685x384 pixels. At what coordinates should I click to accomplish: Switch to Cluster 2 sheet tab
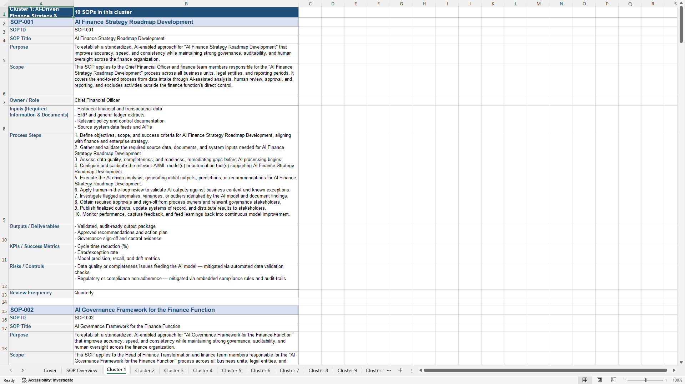pyautogui.click(x=145, y=370)
